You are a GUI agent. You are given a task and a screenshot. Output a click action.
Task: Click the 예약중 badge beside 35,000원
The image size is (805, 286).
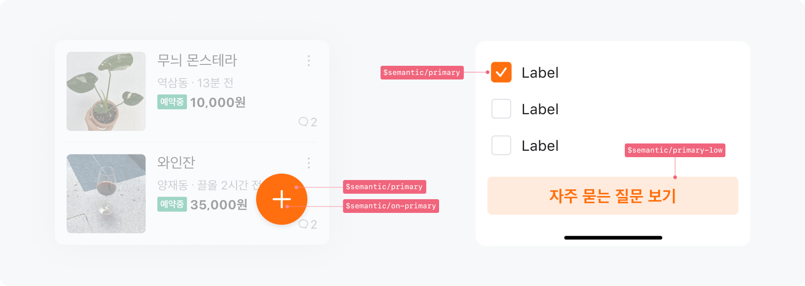[172, 204]
